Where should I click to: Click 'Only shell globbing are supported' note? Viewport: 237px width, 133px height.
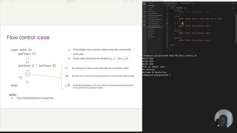pyautogui.click(x=35, y=98)
